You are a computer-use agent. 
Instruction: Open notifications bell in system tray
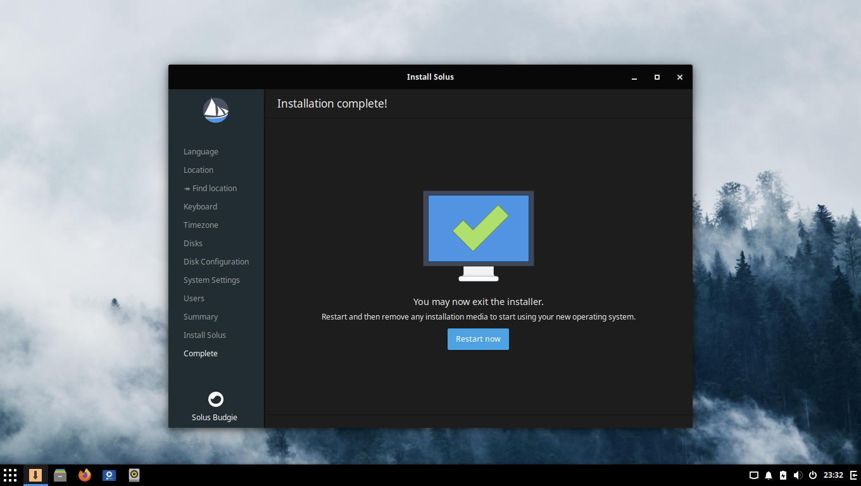[769, 475]
